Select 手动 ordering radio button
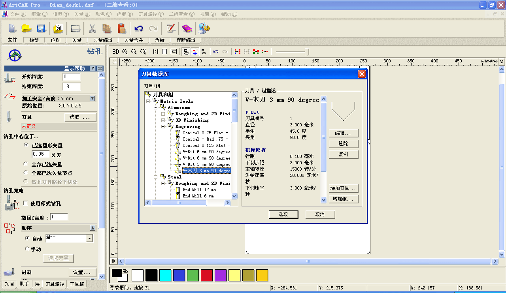Screen dimensions: 506x293 tap(27, 249)
